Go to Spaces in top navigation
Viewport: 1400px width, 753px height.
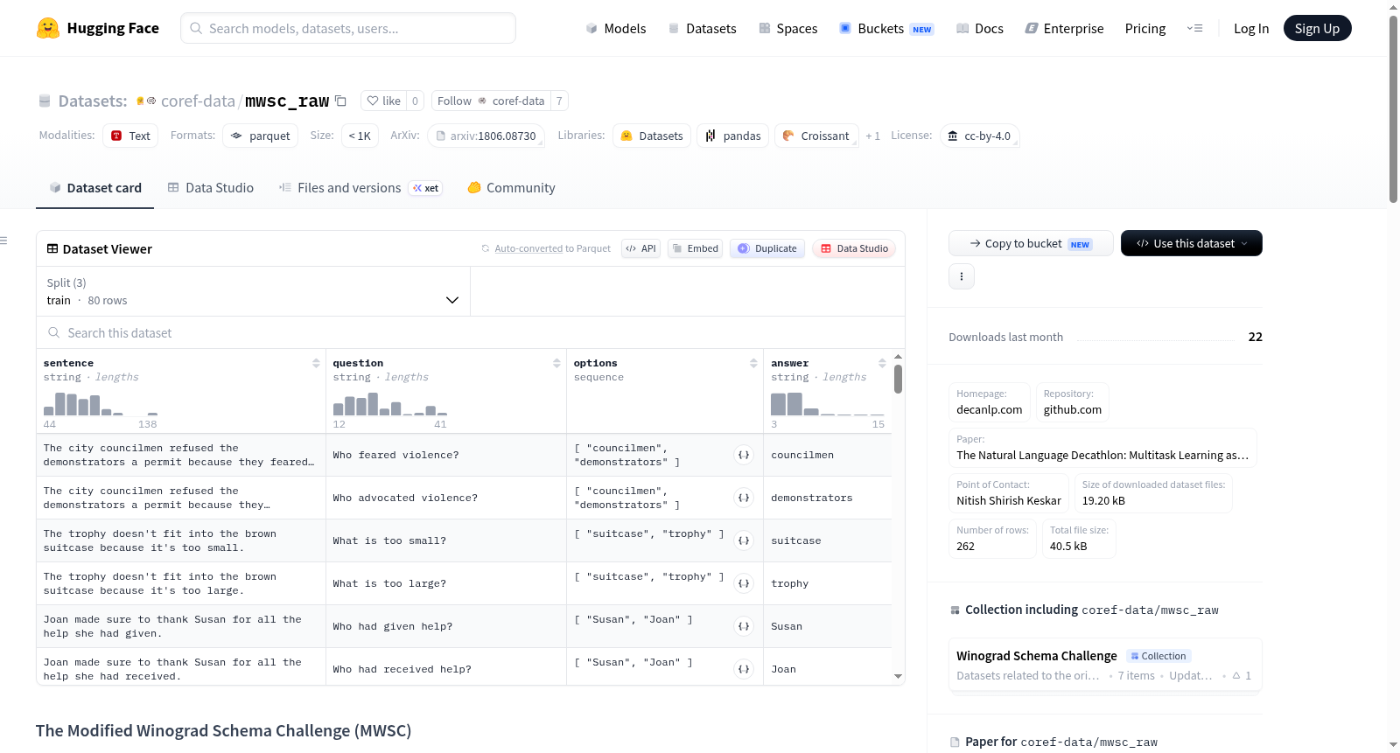[x=787, y=28]
